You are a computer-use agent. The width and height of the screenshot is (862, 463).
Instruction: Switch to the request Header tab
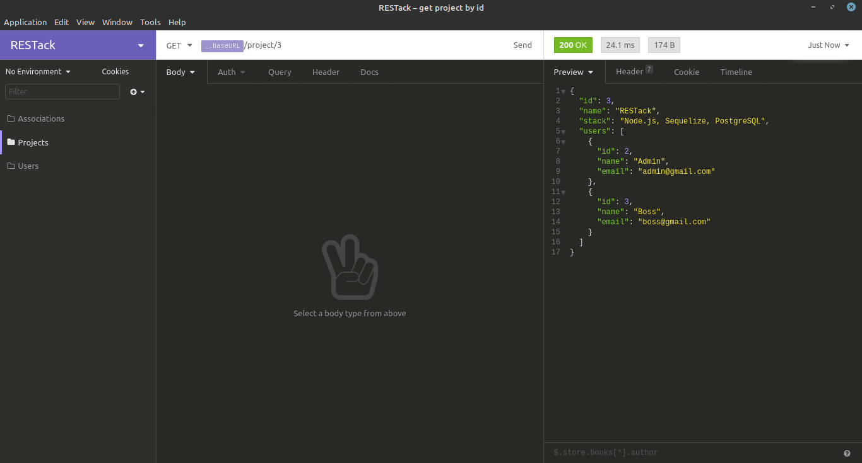click(x=326, y=72)
